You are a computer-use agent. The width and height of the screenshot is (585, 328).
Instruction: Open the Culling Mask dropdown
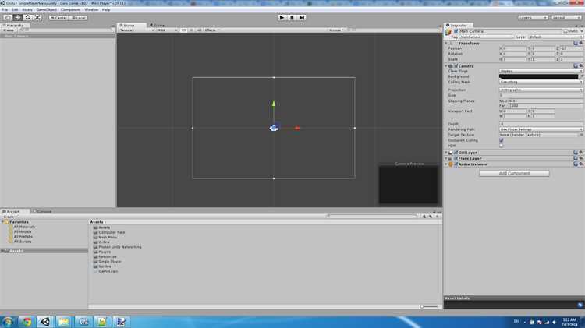(x=541, y=82)
